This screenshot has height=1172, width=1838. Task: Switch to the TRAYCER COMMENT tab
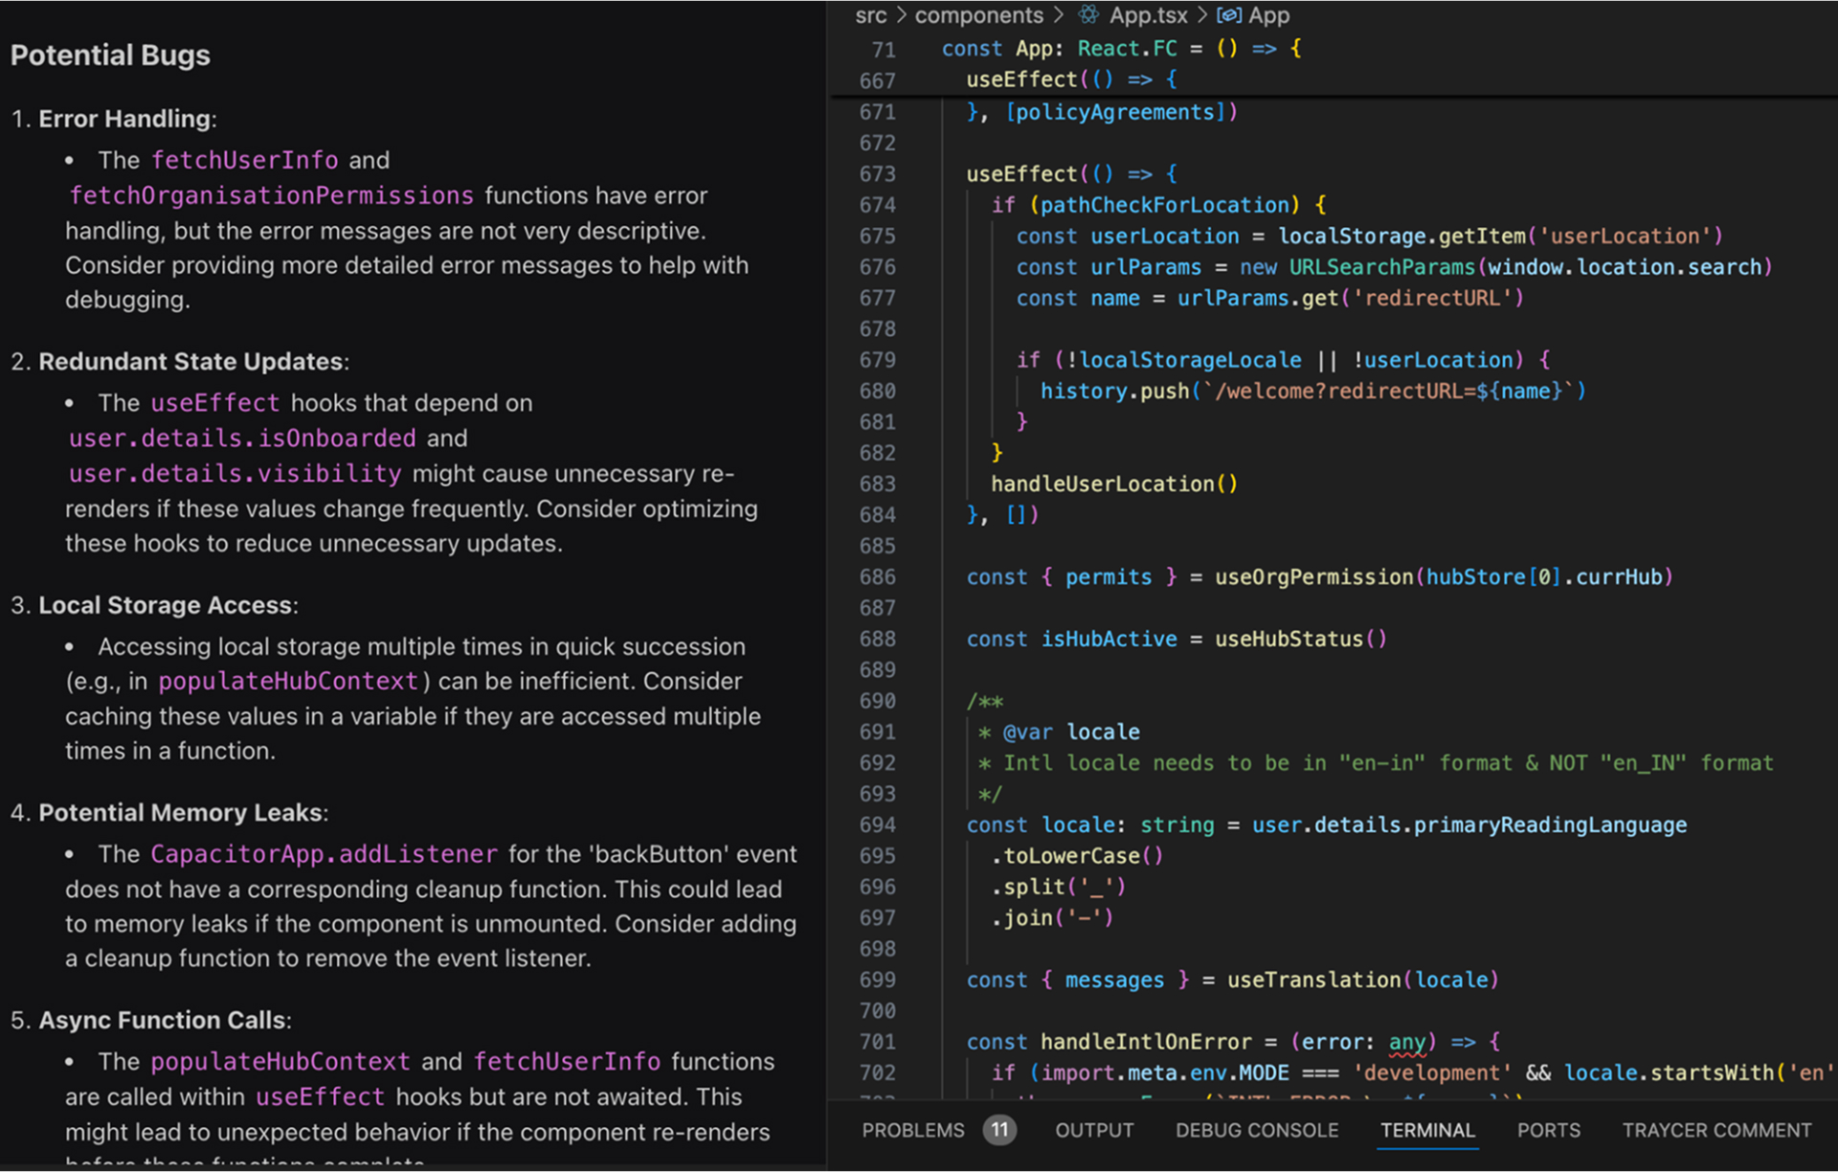click(1716, 1130)
